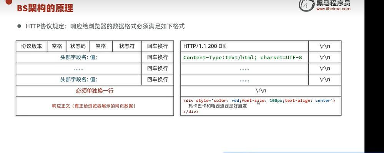Click the full-width '\r\n' row in right table
The image size is (384, 153).
261,91
